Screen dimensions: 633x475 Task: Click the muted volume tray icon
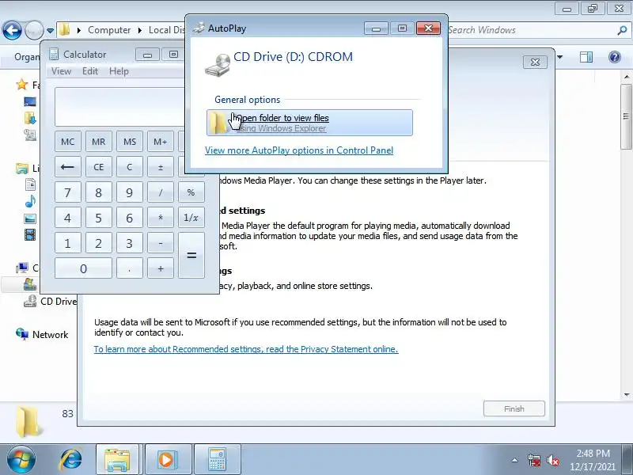552,460
